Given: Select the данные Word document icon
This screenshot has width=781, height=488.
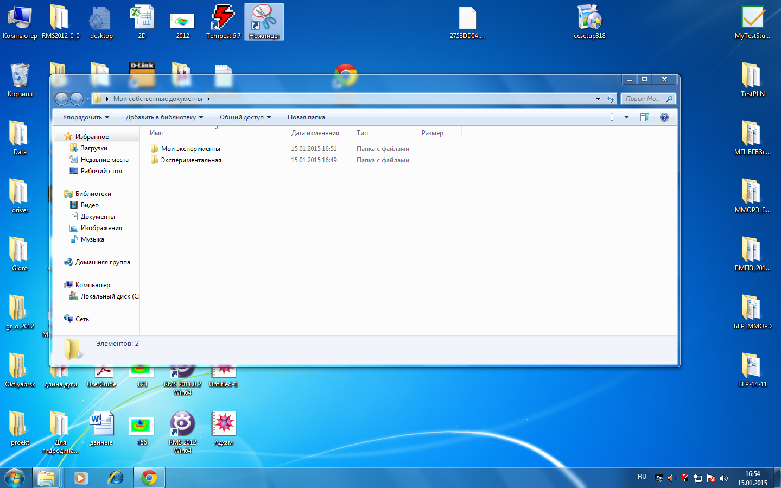Looking at the screenshot, I should pos(101,429).
